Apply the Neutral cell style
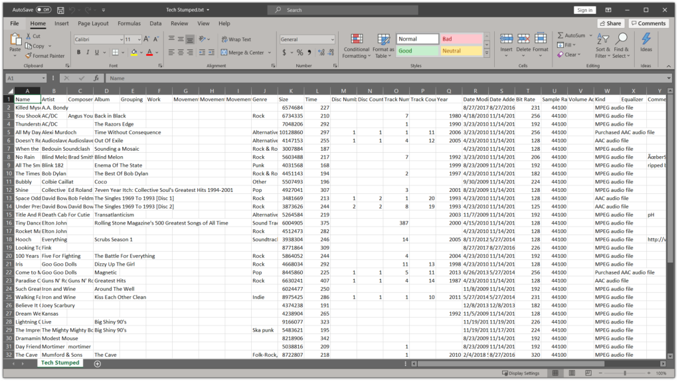 tap(461, 50)
